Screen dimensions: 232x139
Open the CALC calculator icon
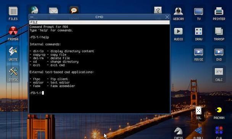click(219, 74)
